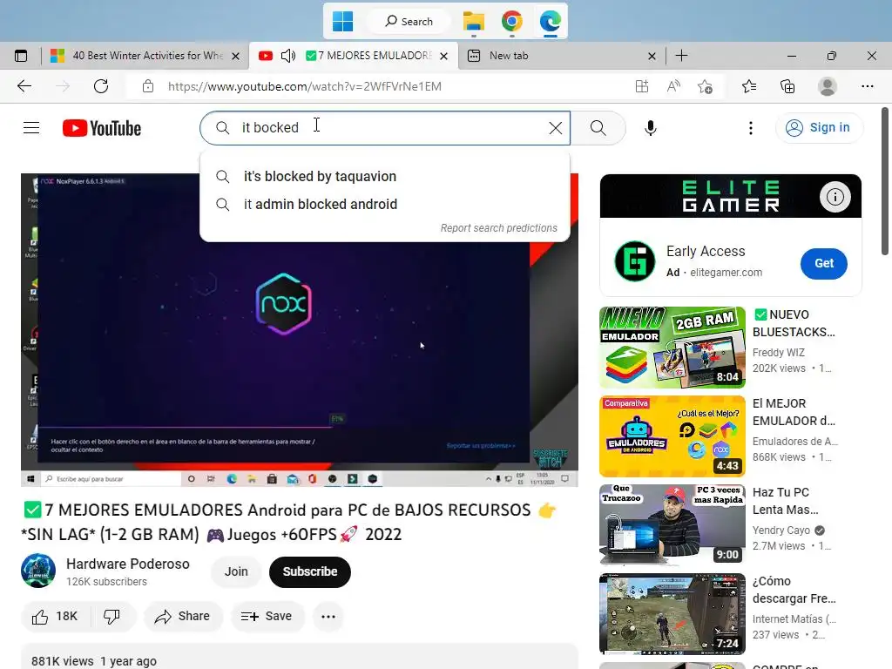The width and height of the screenshot is (892, 669).
Task: Open a new browser tab
Action: [x=681, y=56]
